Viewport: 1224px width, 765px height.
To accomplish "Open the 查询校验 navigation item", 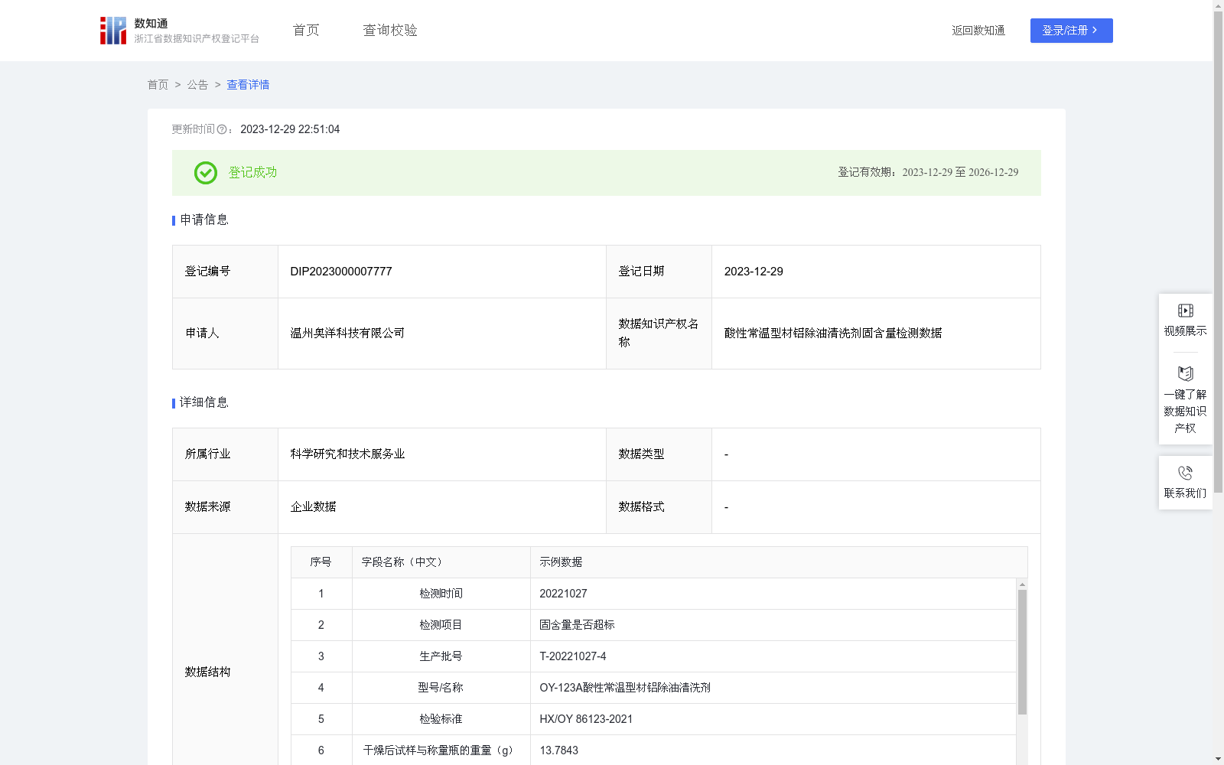I will [x=390, y=31].
